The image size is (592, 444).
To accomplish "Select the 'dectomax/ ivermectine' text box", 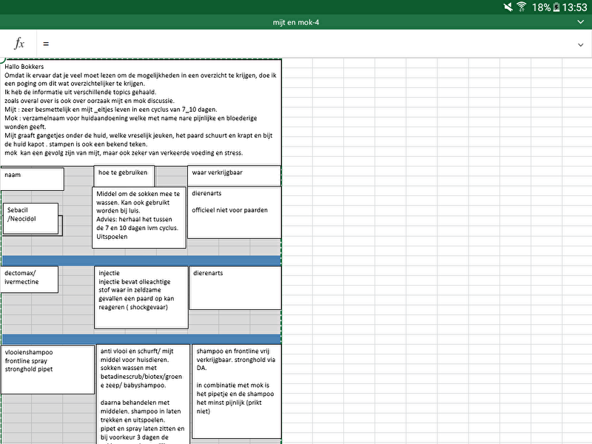I will point(29,280).
